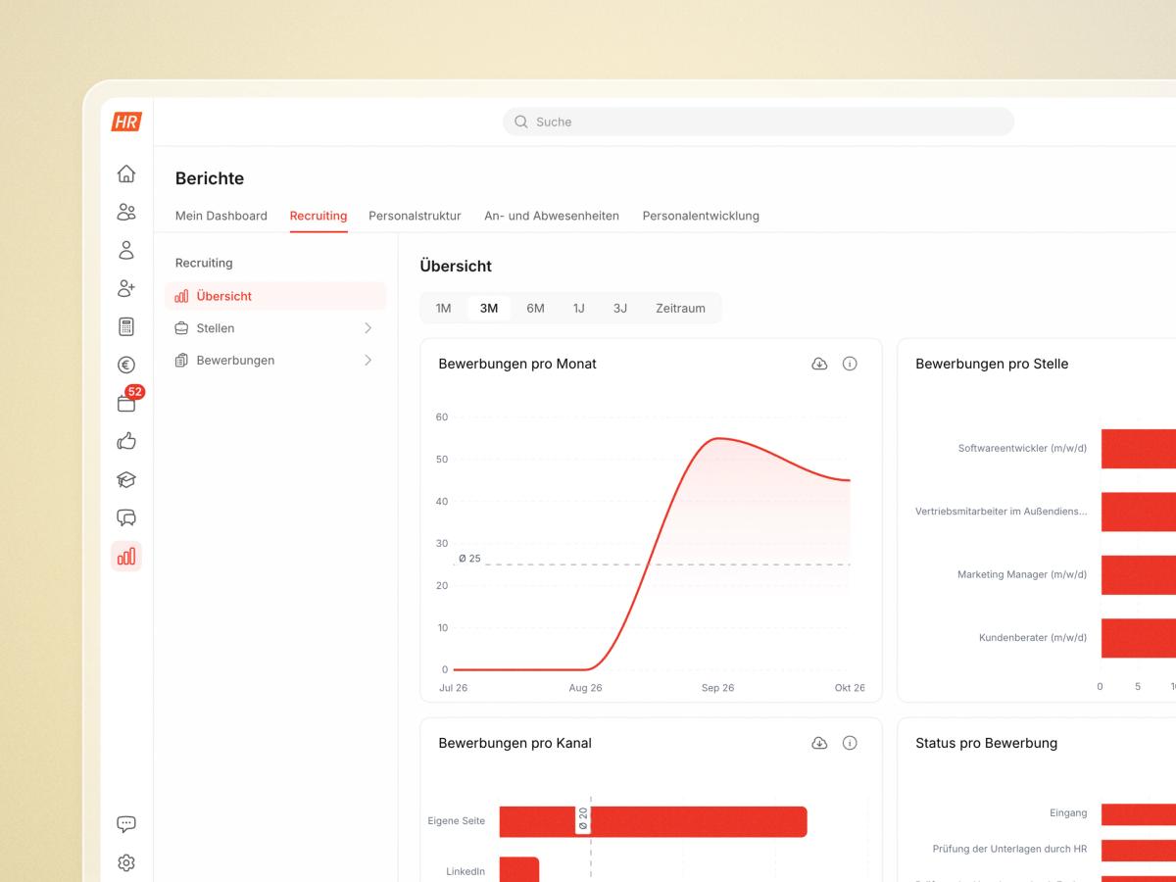Open the message icon near sidebar bottom
The height and width of the screenshot is (882, 1176).
[x=126, y=824]
